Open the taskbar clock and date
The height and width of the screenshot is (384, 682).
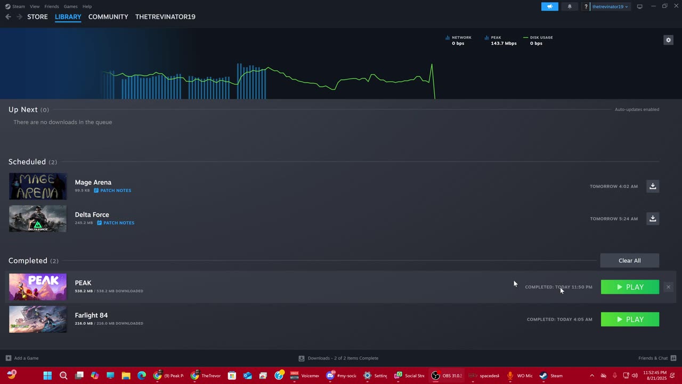coord(654,375)
